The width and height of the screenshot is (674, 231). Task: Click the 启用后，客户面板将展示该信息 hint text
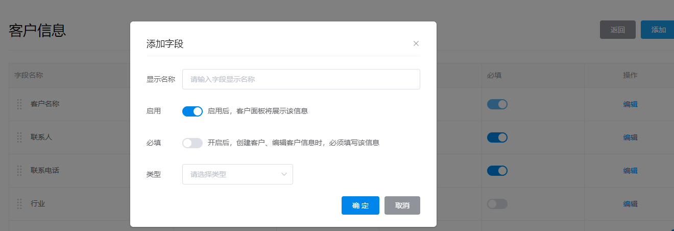(258, 111)
